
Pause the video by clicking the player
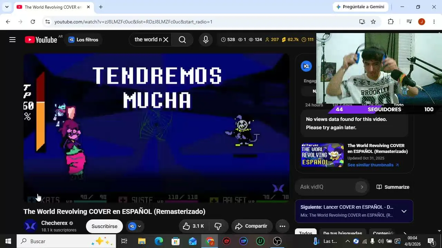tap(156, 128)
